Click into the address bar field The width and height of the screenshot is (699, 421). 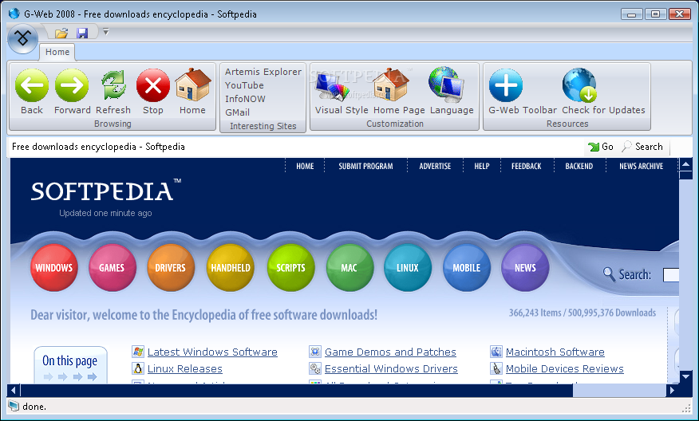click(x=296, y=147)
